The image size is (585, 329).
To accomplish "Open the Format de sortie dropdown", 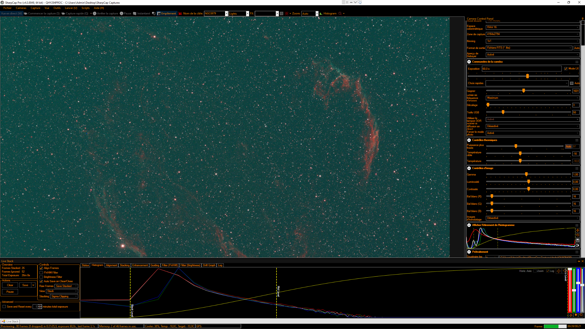I will click(529, 48).
